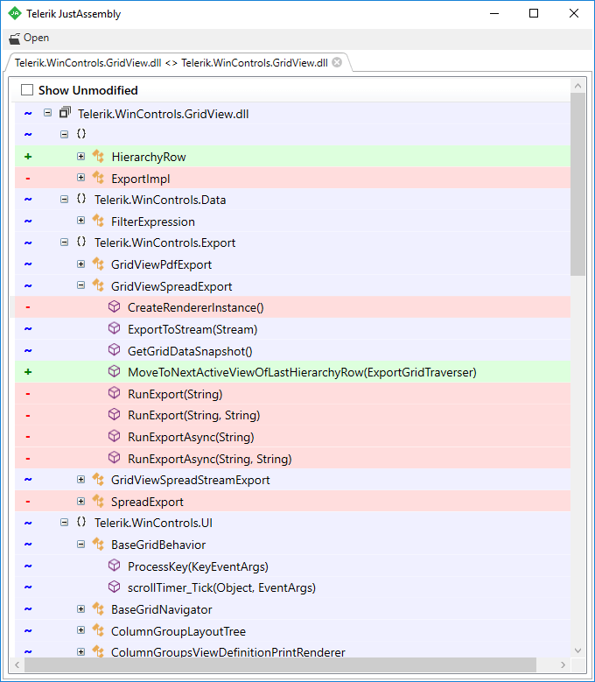The height and width of the screenshot is (682, 595).
Task: Expand the GridViewPdfExport node
Action: click(x=80, y=264)
